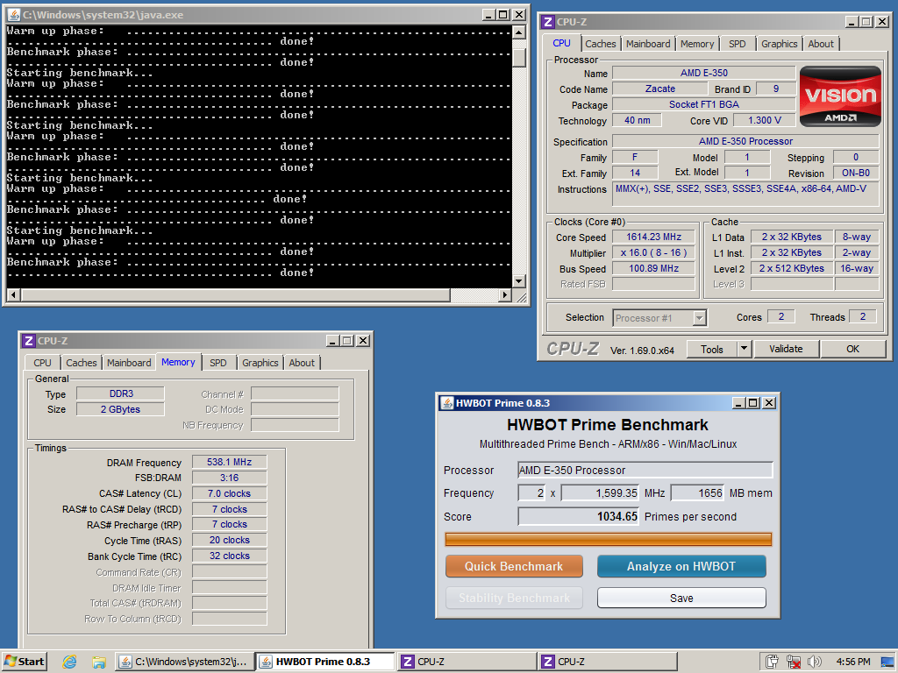898x673 pixels.
Task: Click the 4:56 PM taskbar clock
Action: tap(852, 662)
